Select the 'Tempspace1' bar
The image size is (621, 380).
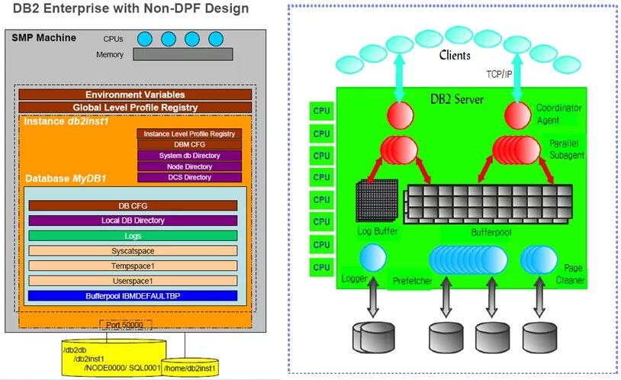133,266
